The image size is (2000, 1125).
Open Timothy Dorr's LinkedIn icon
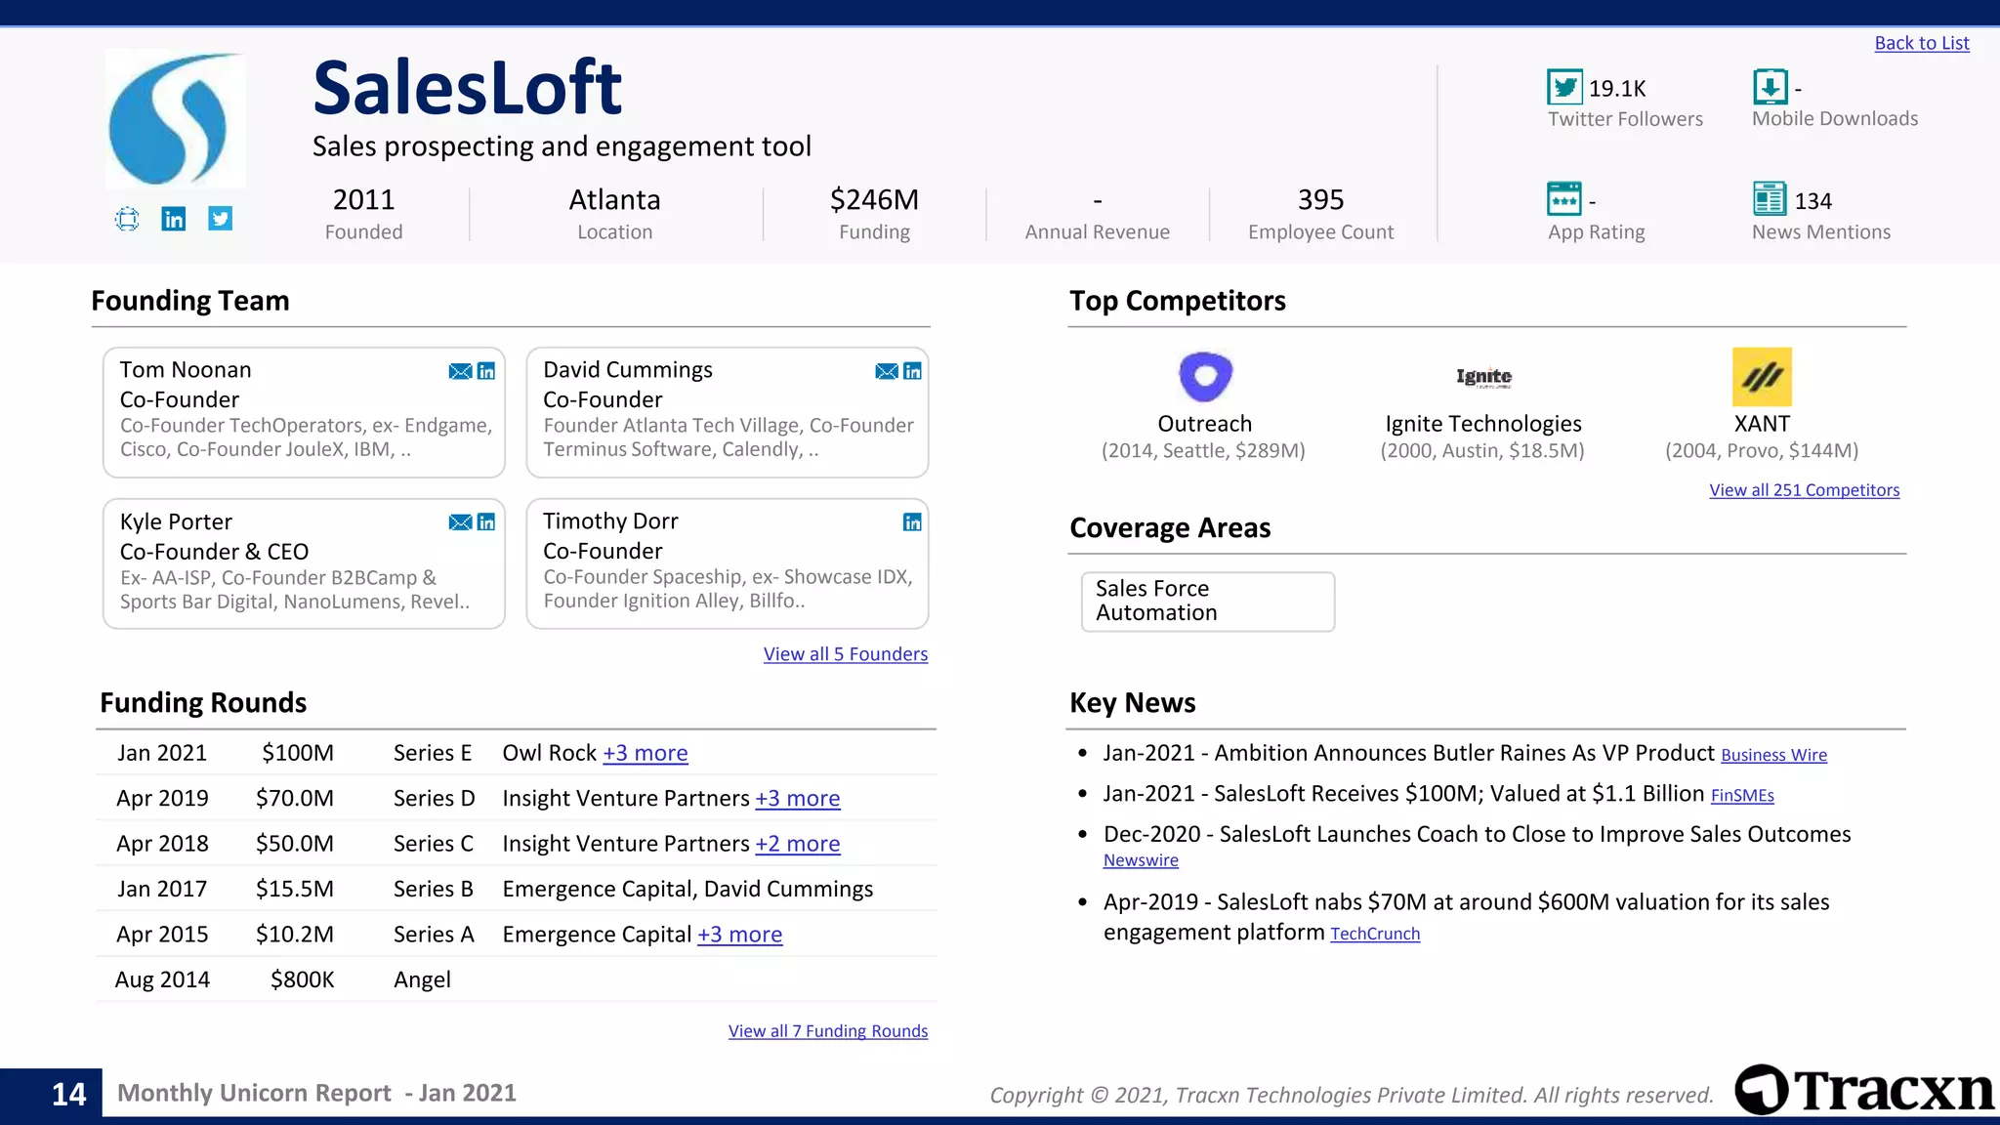coord(912,522)
